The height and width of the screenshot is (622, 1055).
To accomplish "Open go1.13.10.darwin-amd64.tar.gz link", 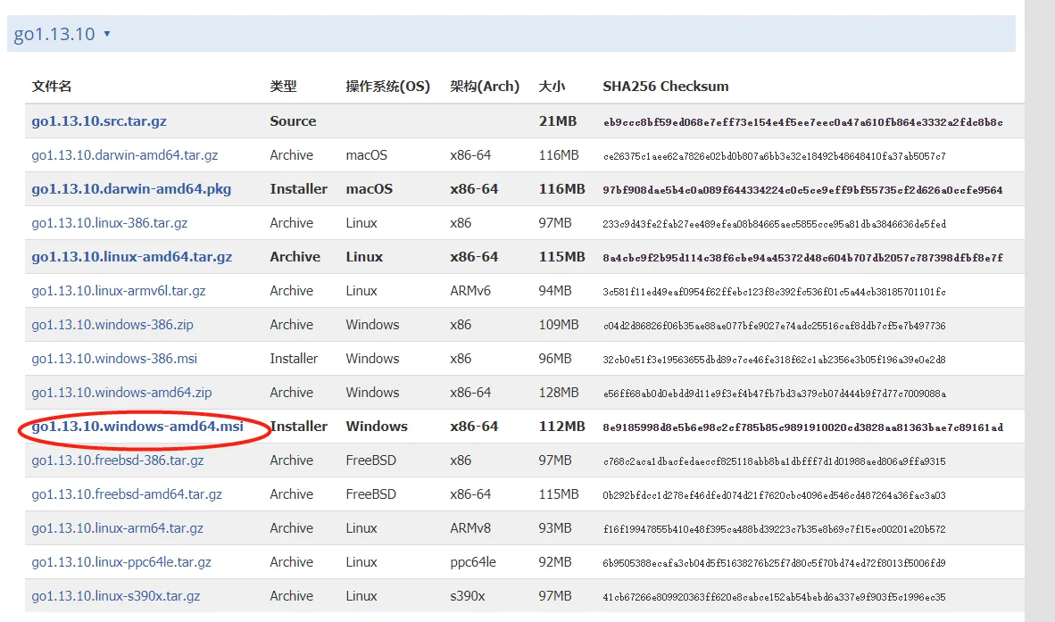I will (x=124, y=155).
